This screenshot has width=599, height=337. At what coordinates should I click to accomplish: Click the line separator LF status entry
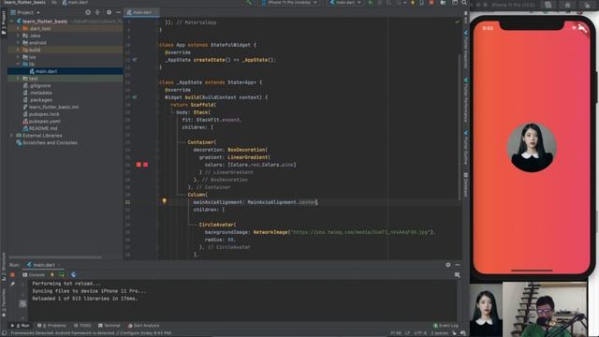tap(407, 333)
